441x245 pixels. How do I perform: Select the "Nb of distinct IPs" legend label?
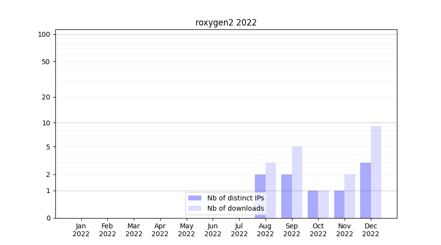pos(235,198)
